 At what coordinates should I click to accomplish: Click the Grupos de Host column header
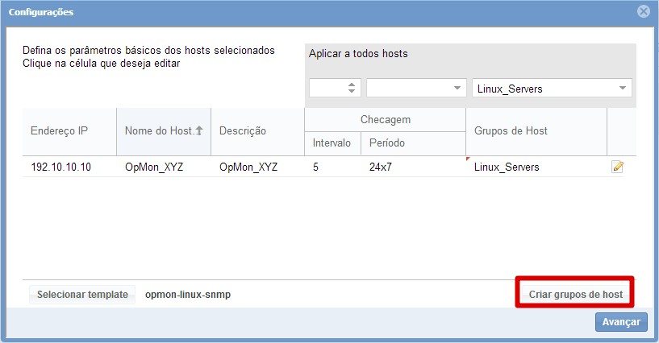(513, 130)
